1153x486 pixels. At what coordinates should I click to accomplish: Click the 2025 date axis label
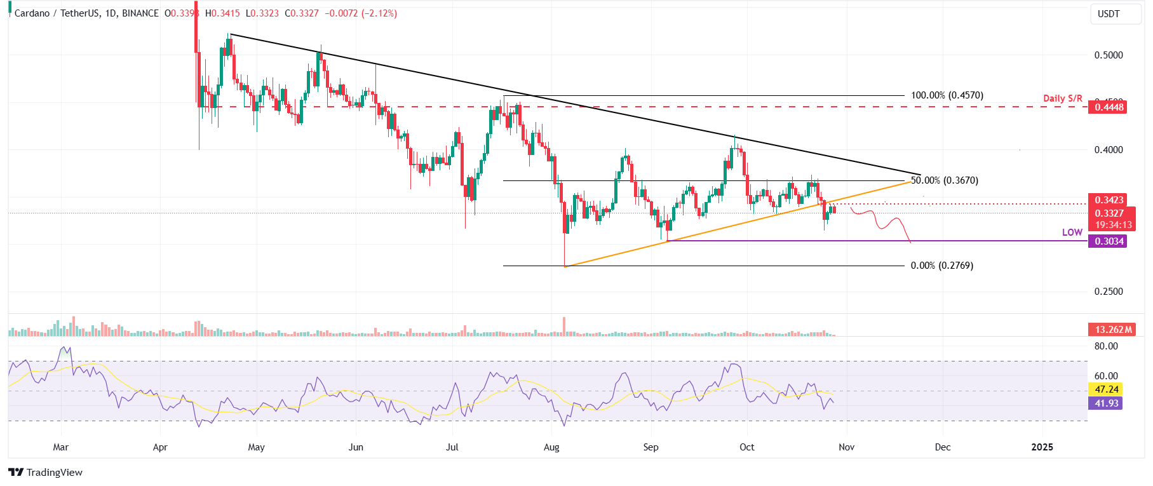pyautogui.click(x=1042, y=447)
